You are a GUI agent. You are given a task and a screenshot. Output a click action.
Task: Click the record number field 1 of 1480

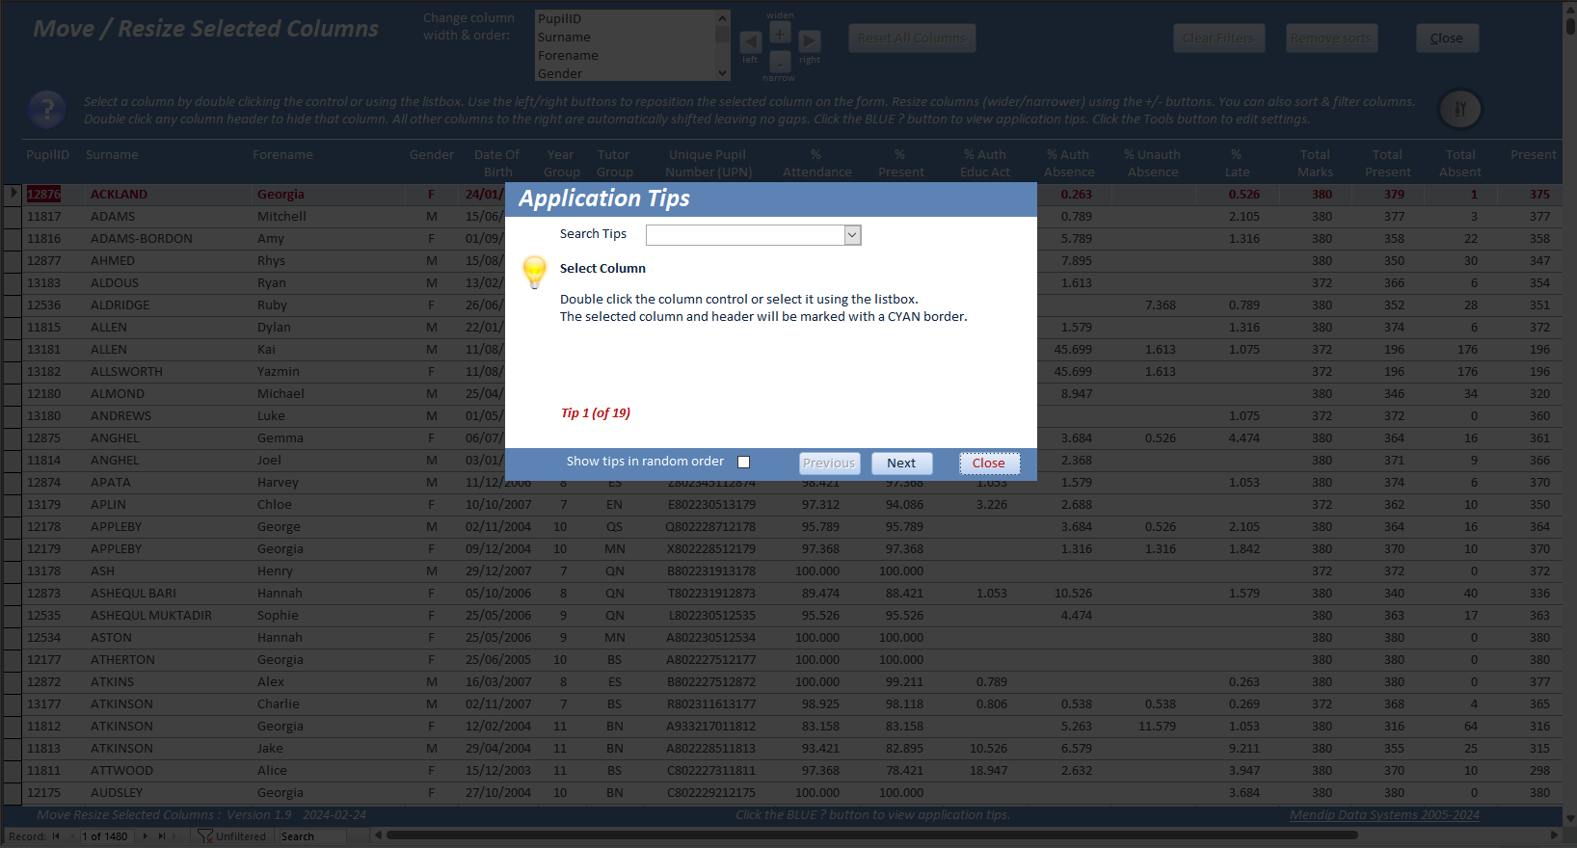107,836
